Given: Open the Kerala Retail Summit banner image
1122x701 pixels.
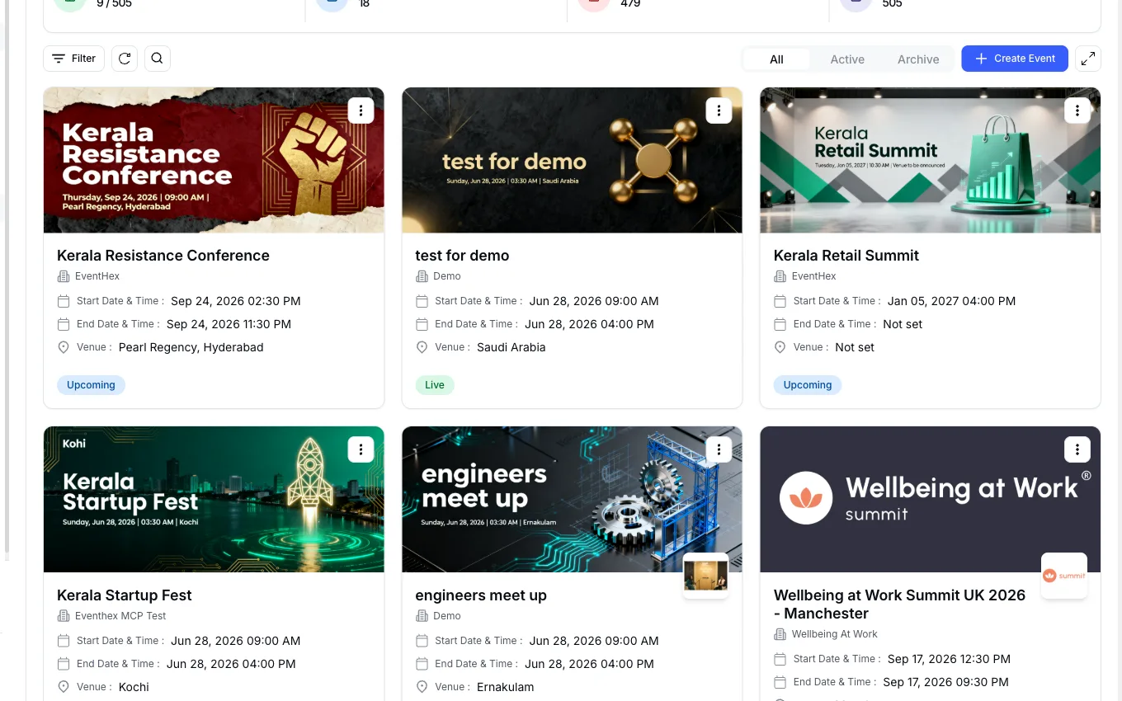Looking at the screenshot, I should pos(930,161).
